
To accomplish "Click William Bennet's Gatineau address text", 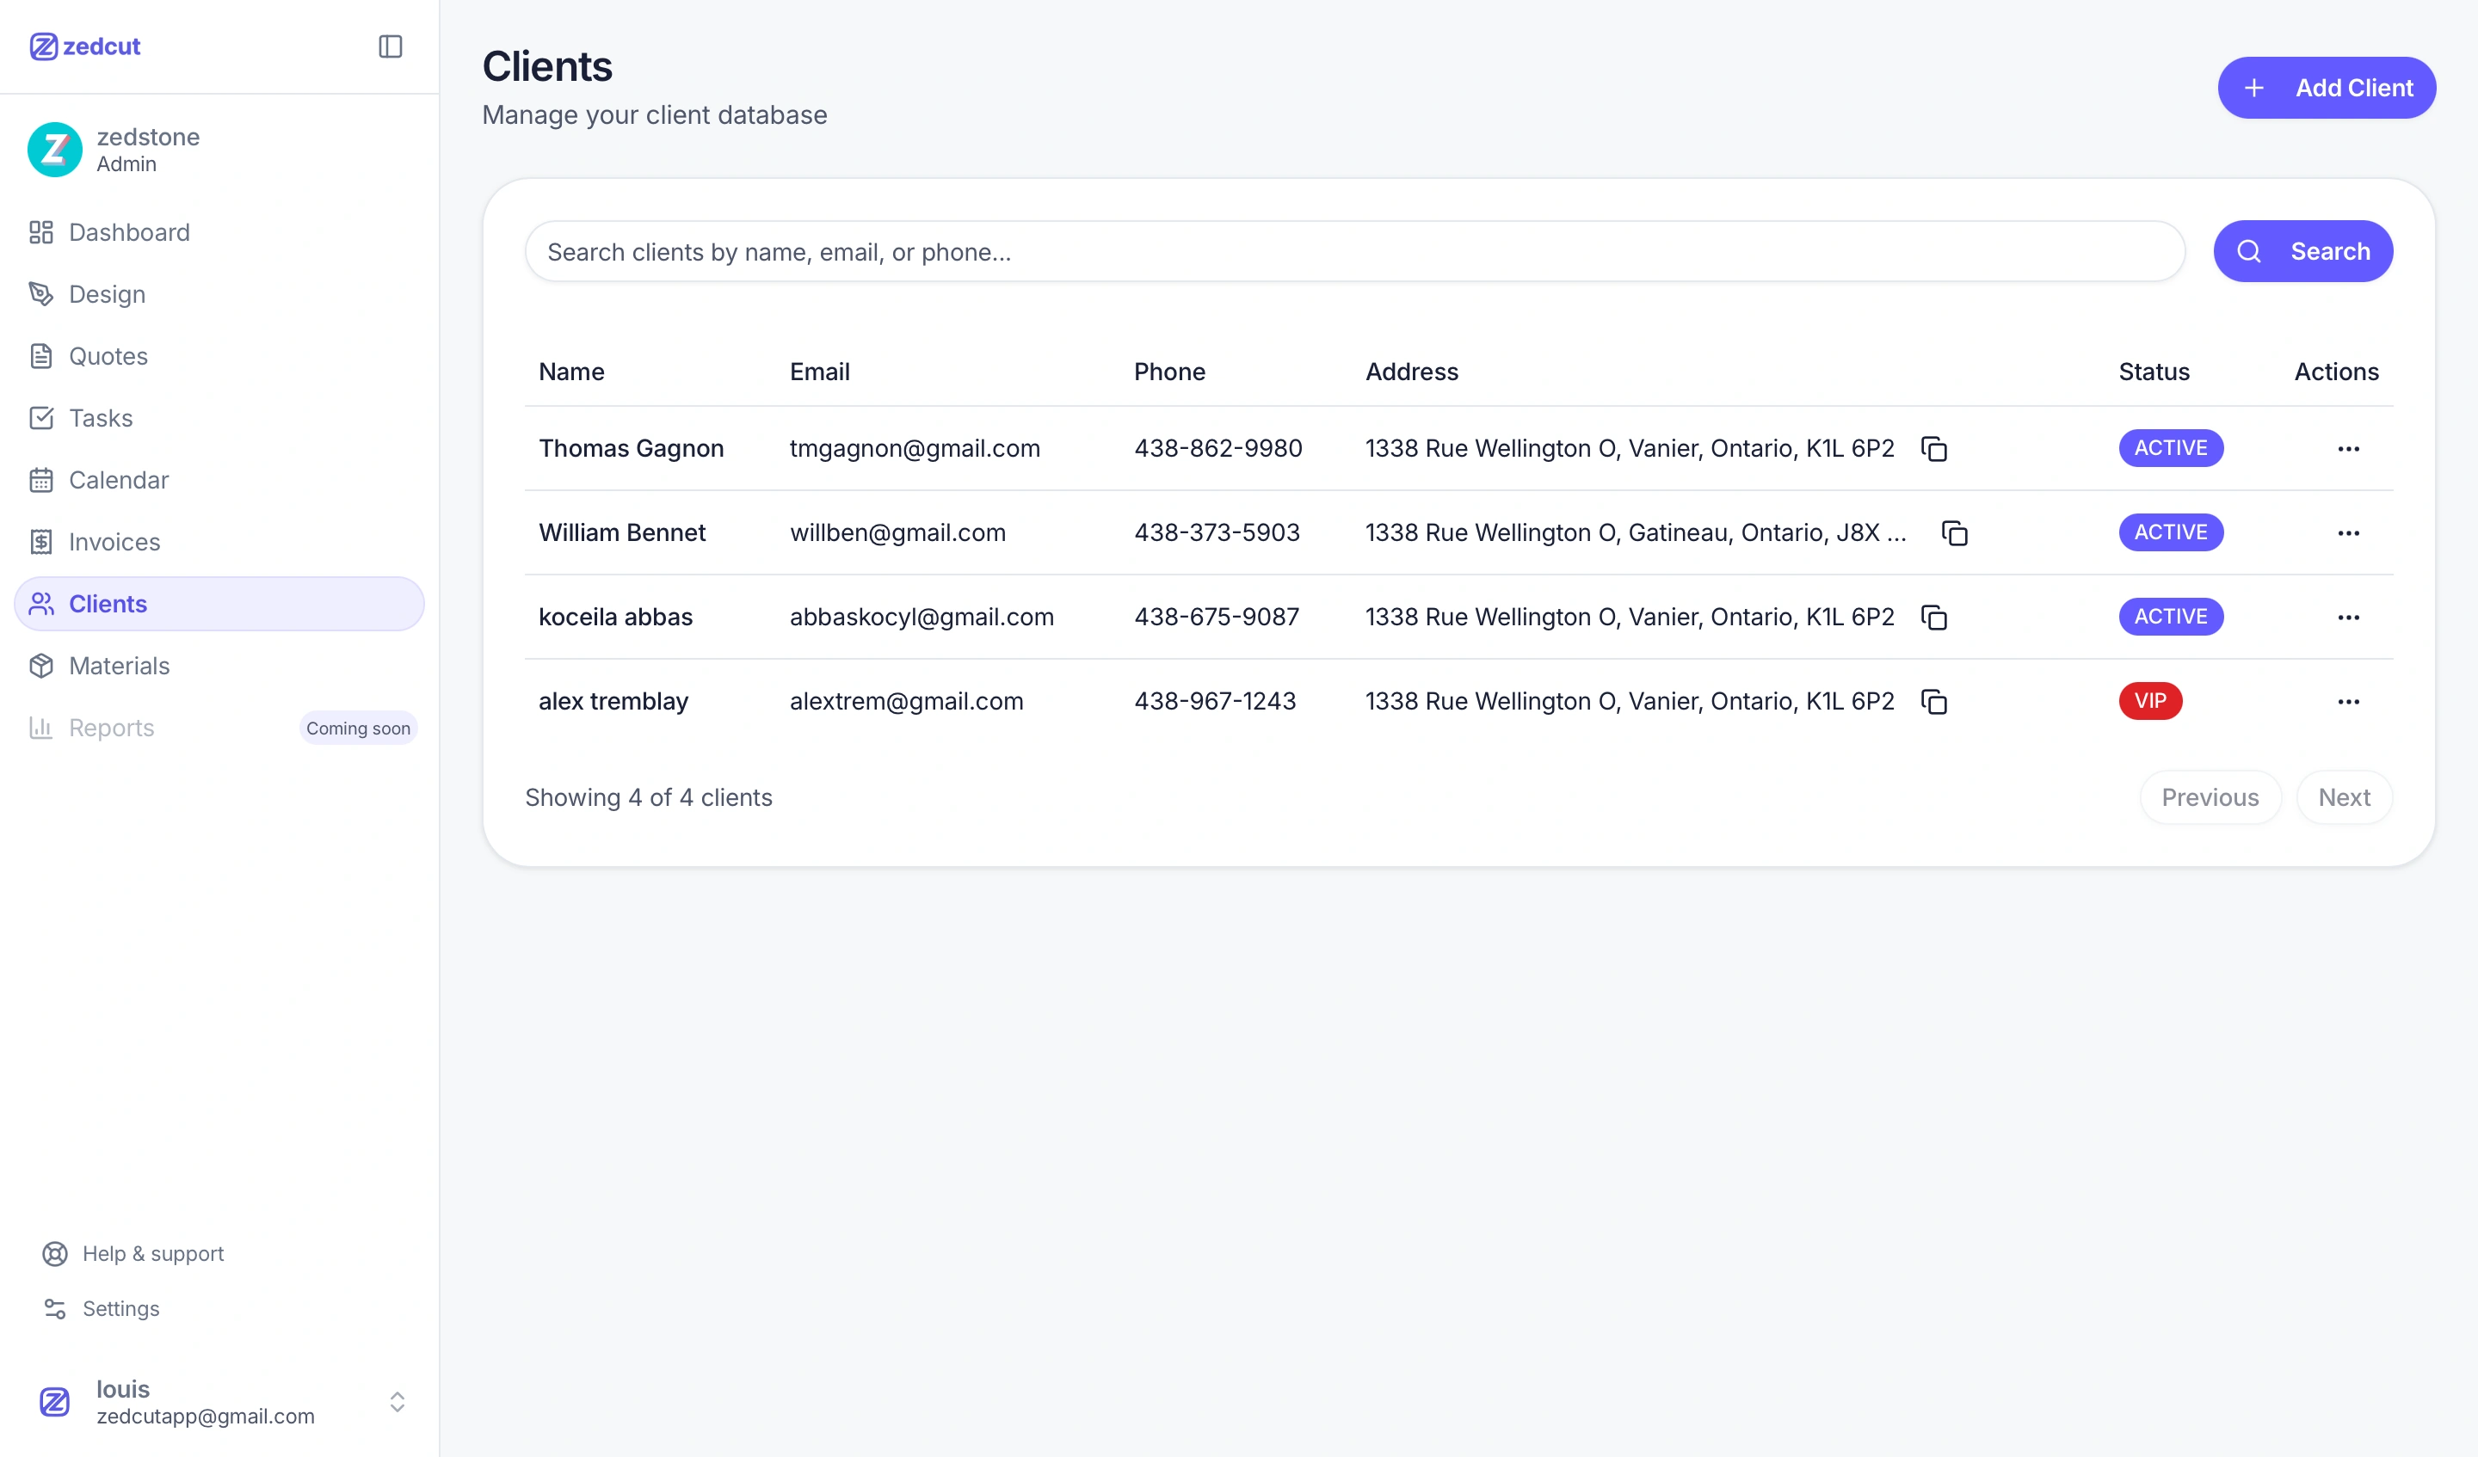I will pos(1637,533).
